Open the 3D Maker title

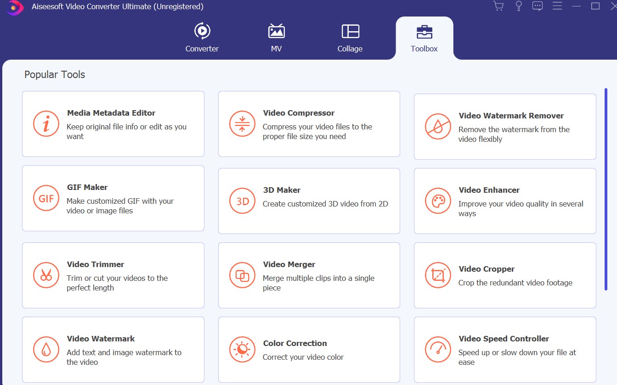tap(282, 190)
